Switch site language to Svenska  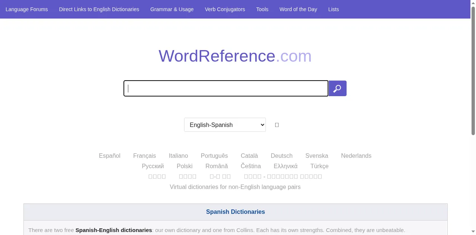[x=317, y=156]
